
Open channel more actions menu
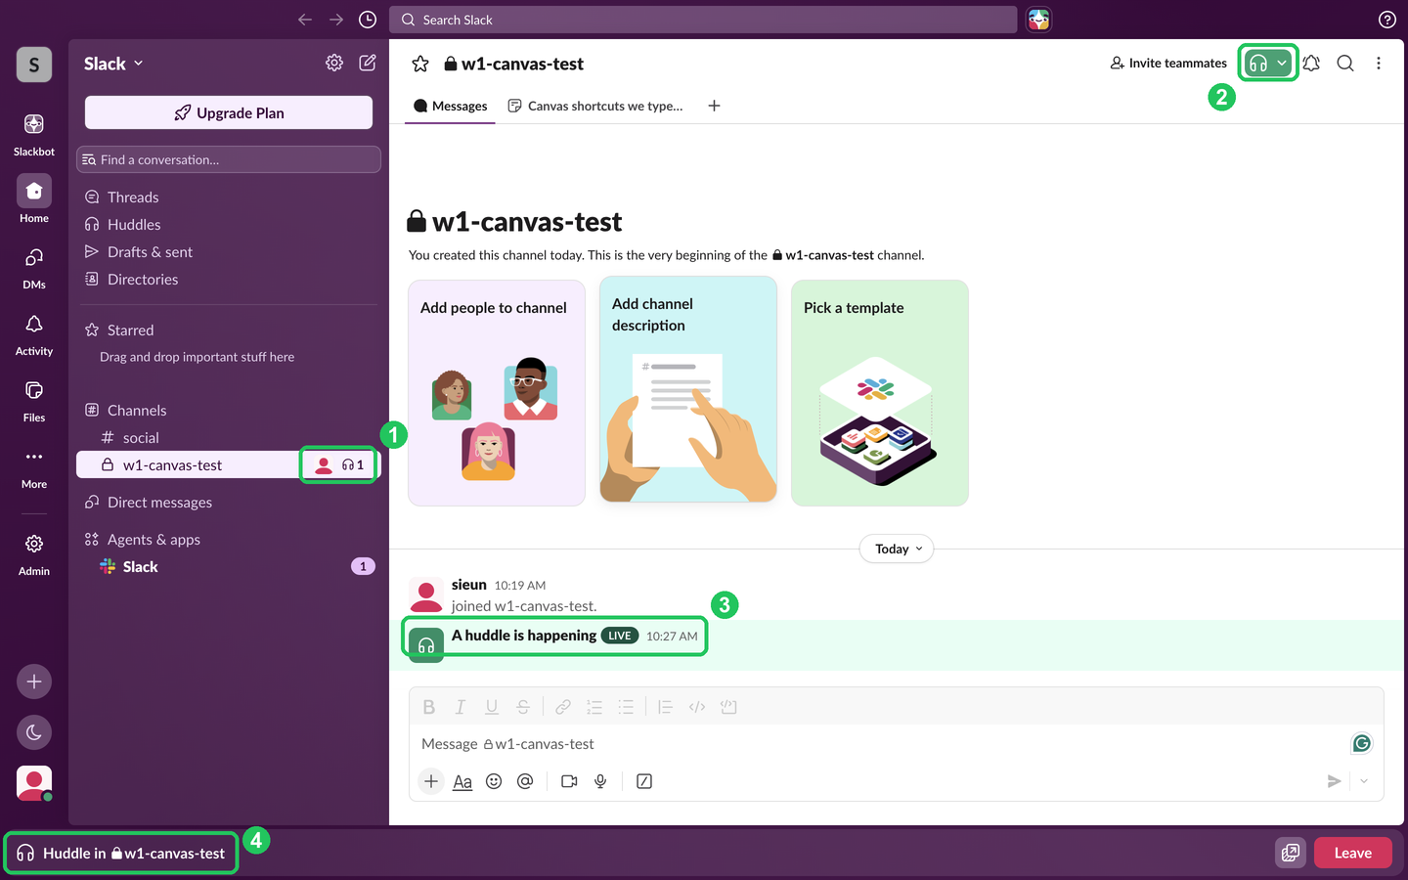click(x=1379, y=63)
